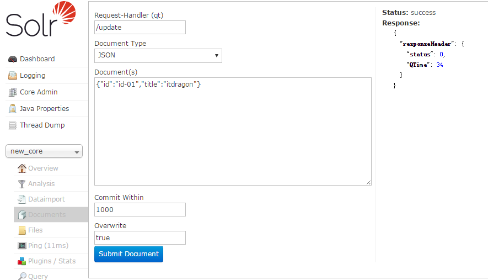
Task: Click the Solr logo
Action: [x=41, y=19]
